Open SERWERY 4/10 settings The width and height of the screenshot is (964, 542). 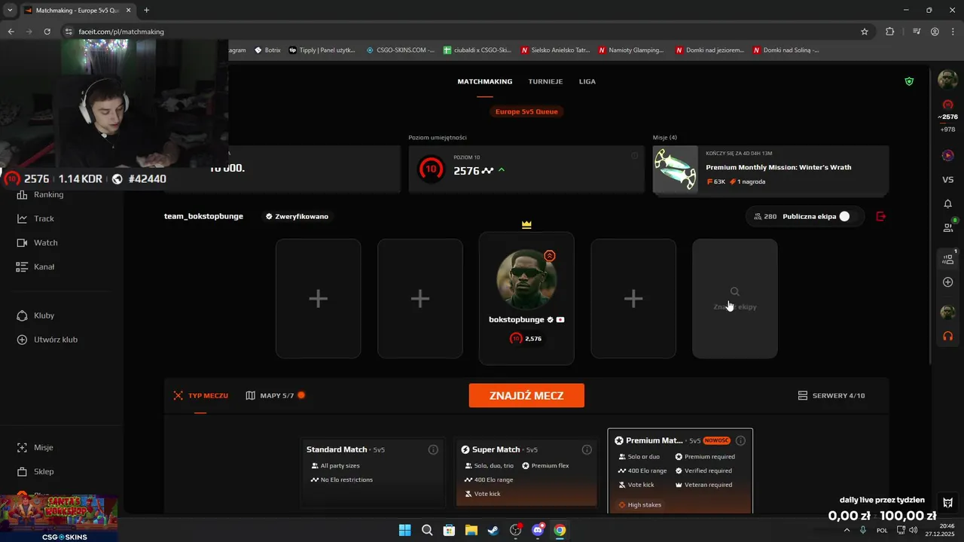pos(831,395)
